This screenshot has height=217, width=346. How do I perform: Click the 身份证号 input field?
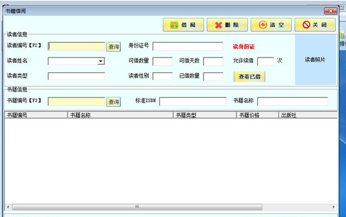[x=188, y=46]
